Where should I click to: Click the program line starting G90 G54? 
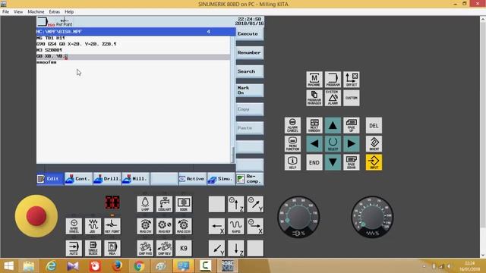pos(134,44)
